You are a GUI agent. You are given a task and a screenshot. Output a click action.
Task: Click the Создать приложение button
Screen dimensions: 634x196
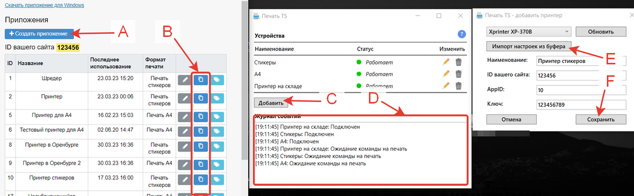pos(39,34)
